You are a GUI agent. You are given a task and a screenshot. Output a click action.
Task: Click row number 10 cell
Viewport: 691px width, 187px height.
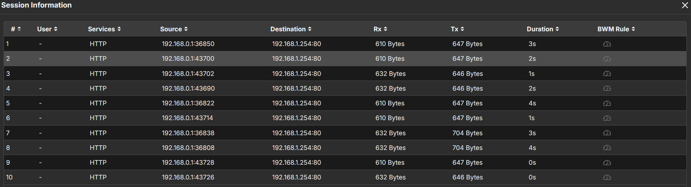[x=9, y=177]
